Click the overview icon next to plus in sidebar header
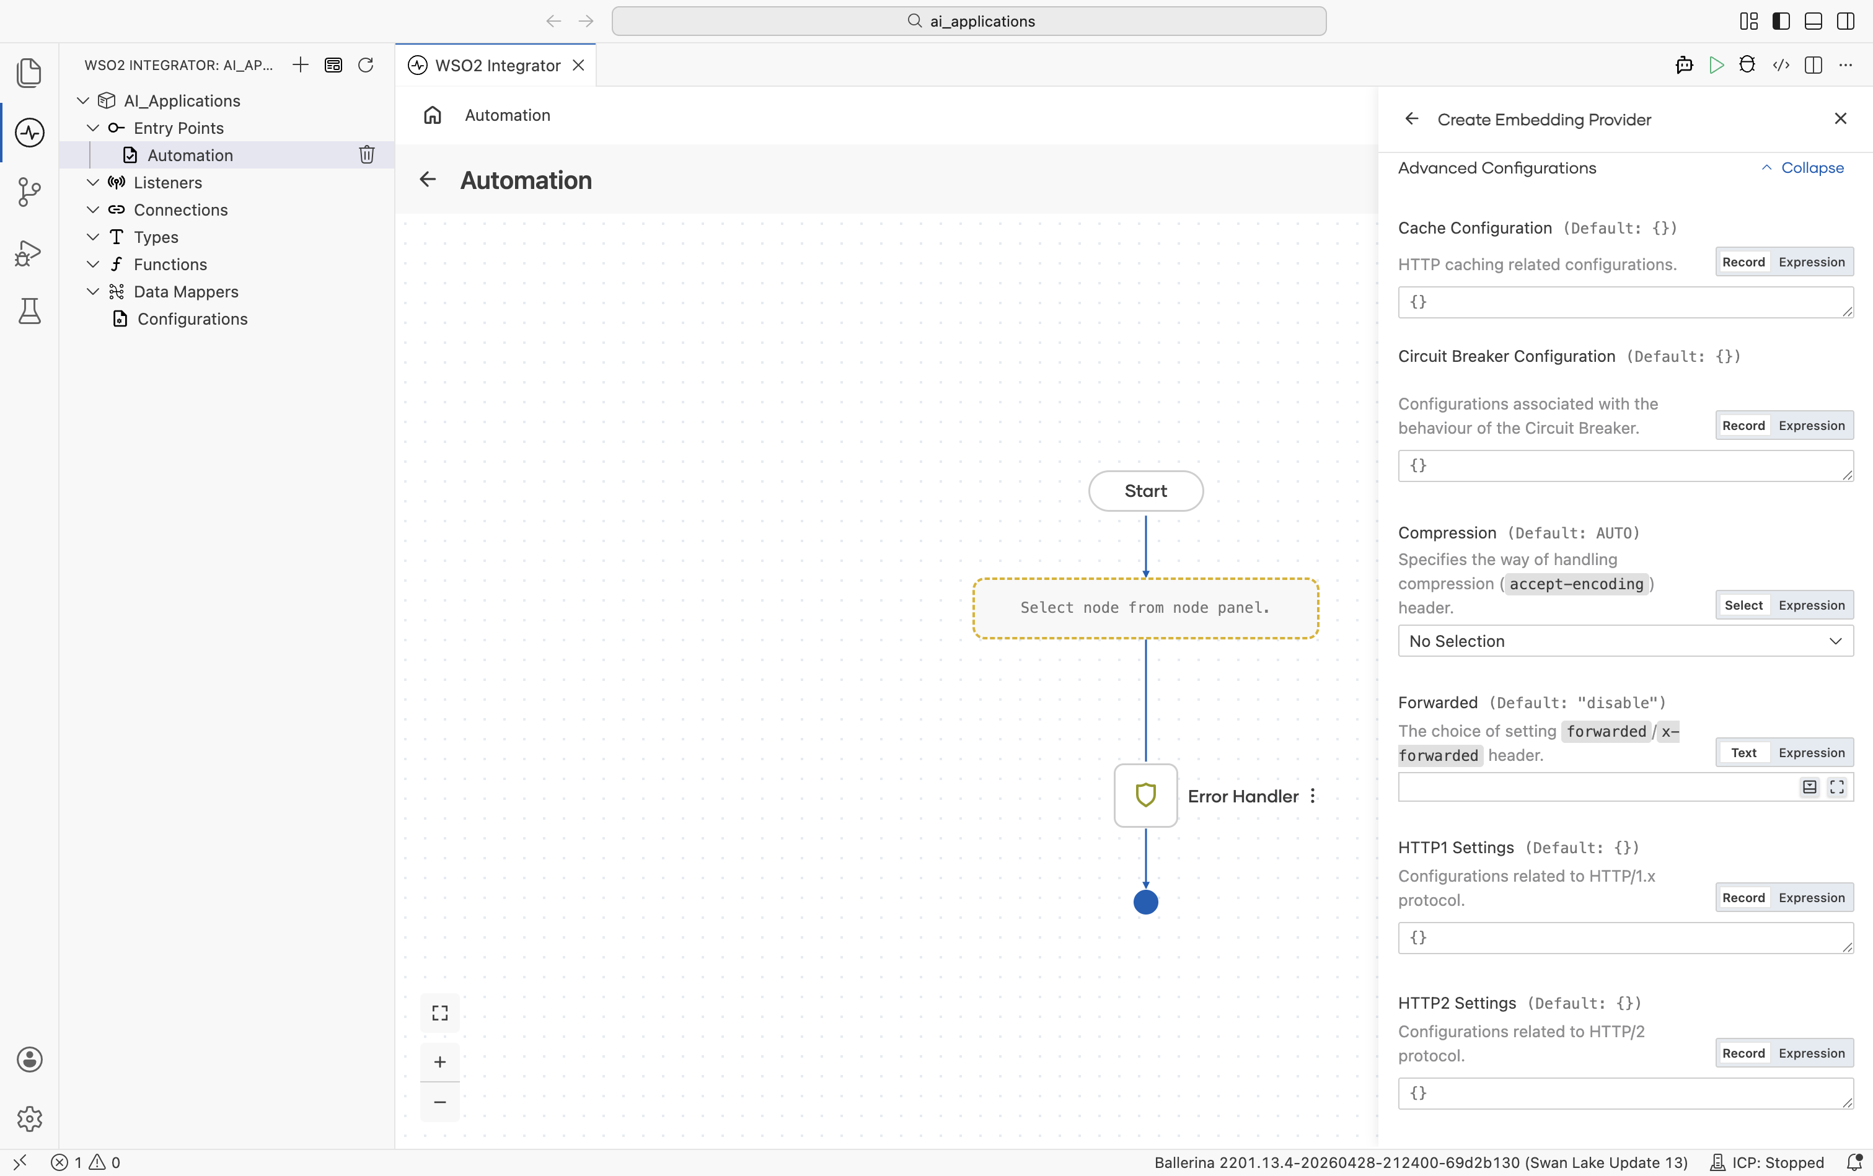 (x=333, y=64)
